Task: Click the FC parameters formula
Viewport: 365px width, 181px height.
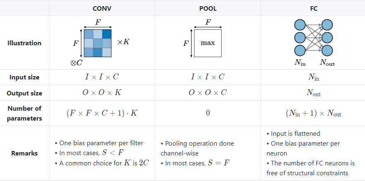Action: pyautogui.click(x=314, y=114)
